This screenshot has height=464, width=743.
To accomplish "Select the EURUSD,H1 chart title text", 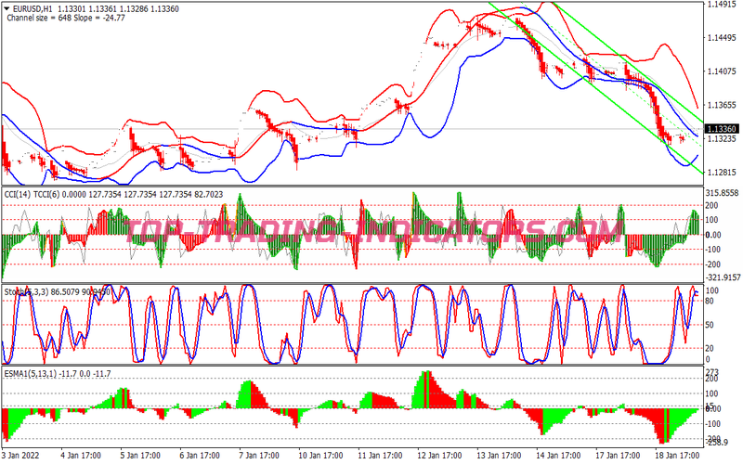I will [x=32, y=9].
